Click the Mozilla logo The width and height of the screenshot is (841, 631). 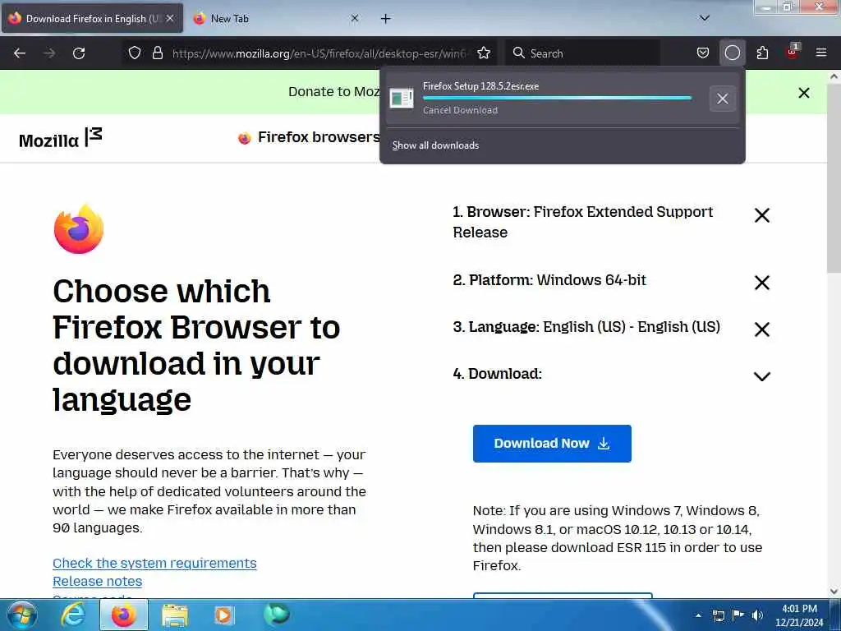[x=60, y=138]
